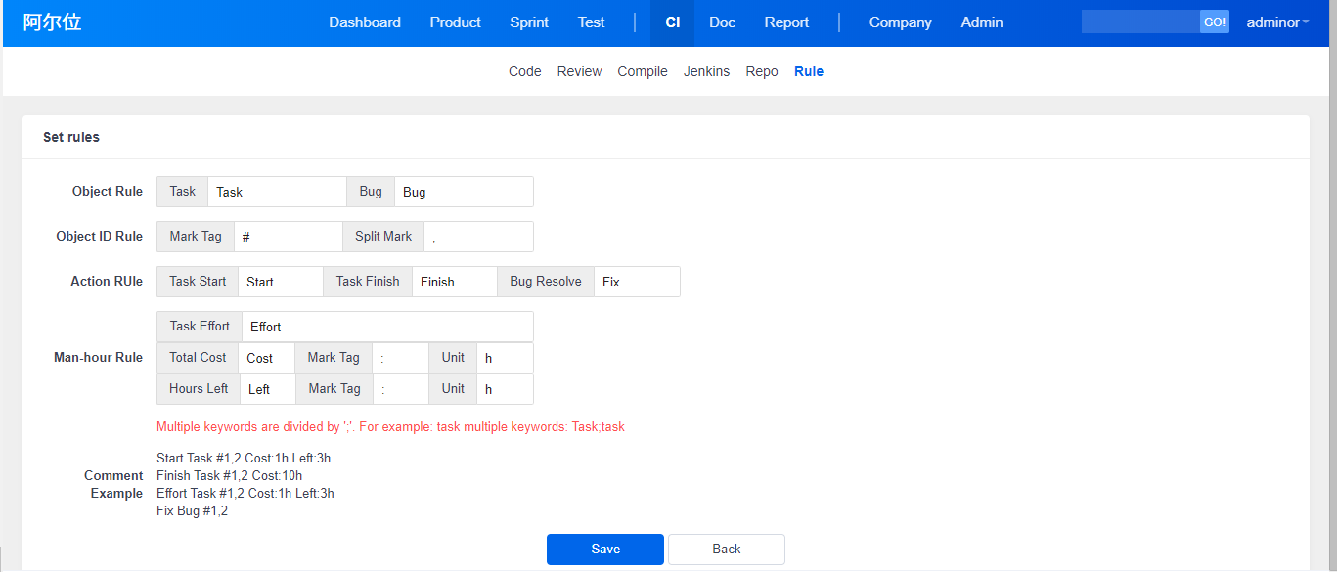Viewport: 1337px width, 572px height.
Task: Edit the Hours Left keyword field
Action: tap(268, 389)
